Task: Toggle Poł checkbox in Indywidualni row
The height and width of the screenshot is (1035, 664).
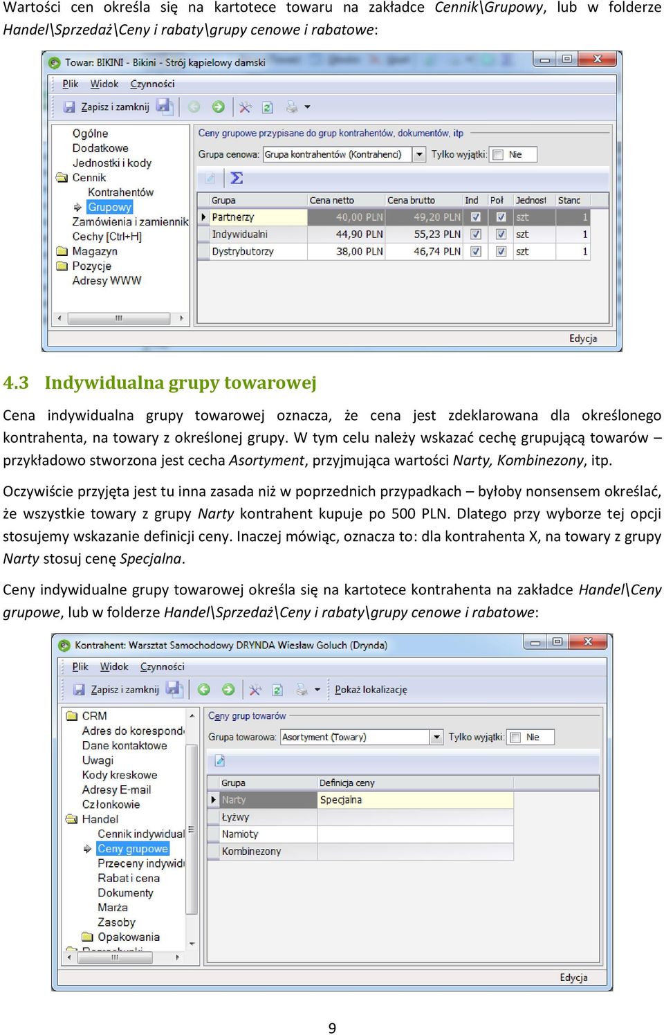Action: tap(501, 235)
